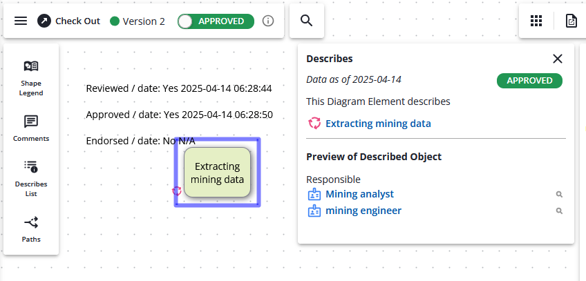Open the mining engineer role link
Viewport: 586px width, 281px height.
(363, 211)
